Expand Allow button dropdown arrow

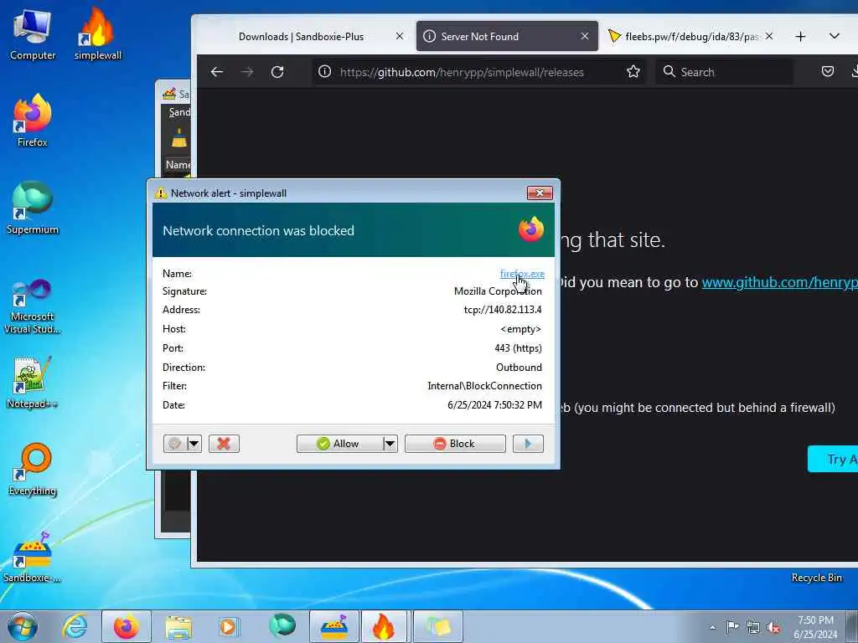(x=390, y=444)
